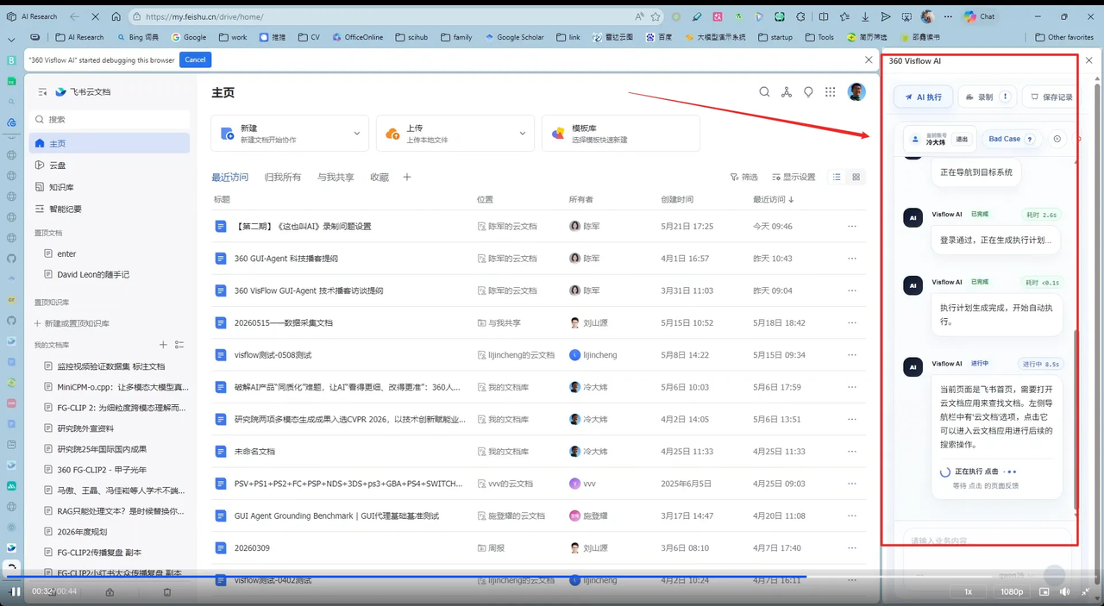Image resolution: width=1104 pixels, height=606 pixels.
Task: Open 智能纪要 in the left navigation
Action: (110, 209)
